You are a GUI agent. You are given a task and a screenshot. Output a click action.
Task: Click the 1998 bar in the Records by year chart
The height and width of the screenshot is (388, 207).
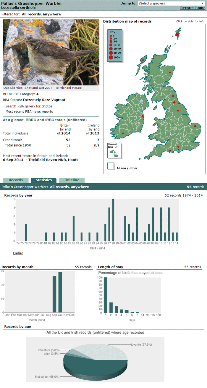[x=113, y=220]
